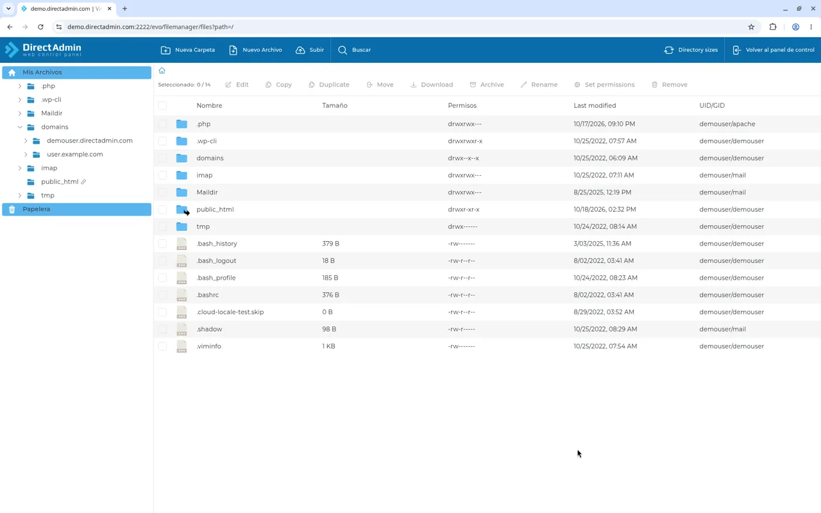Open the .cloud-locale-test.skip file name

[230, 312]
